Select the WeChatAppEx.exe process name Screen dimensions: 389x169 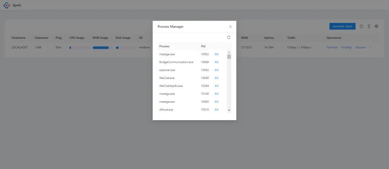pyautogui.click(x=171, y=86)
